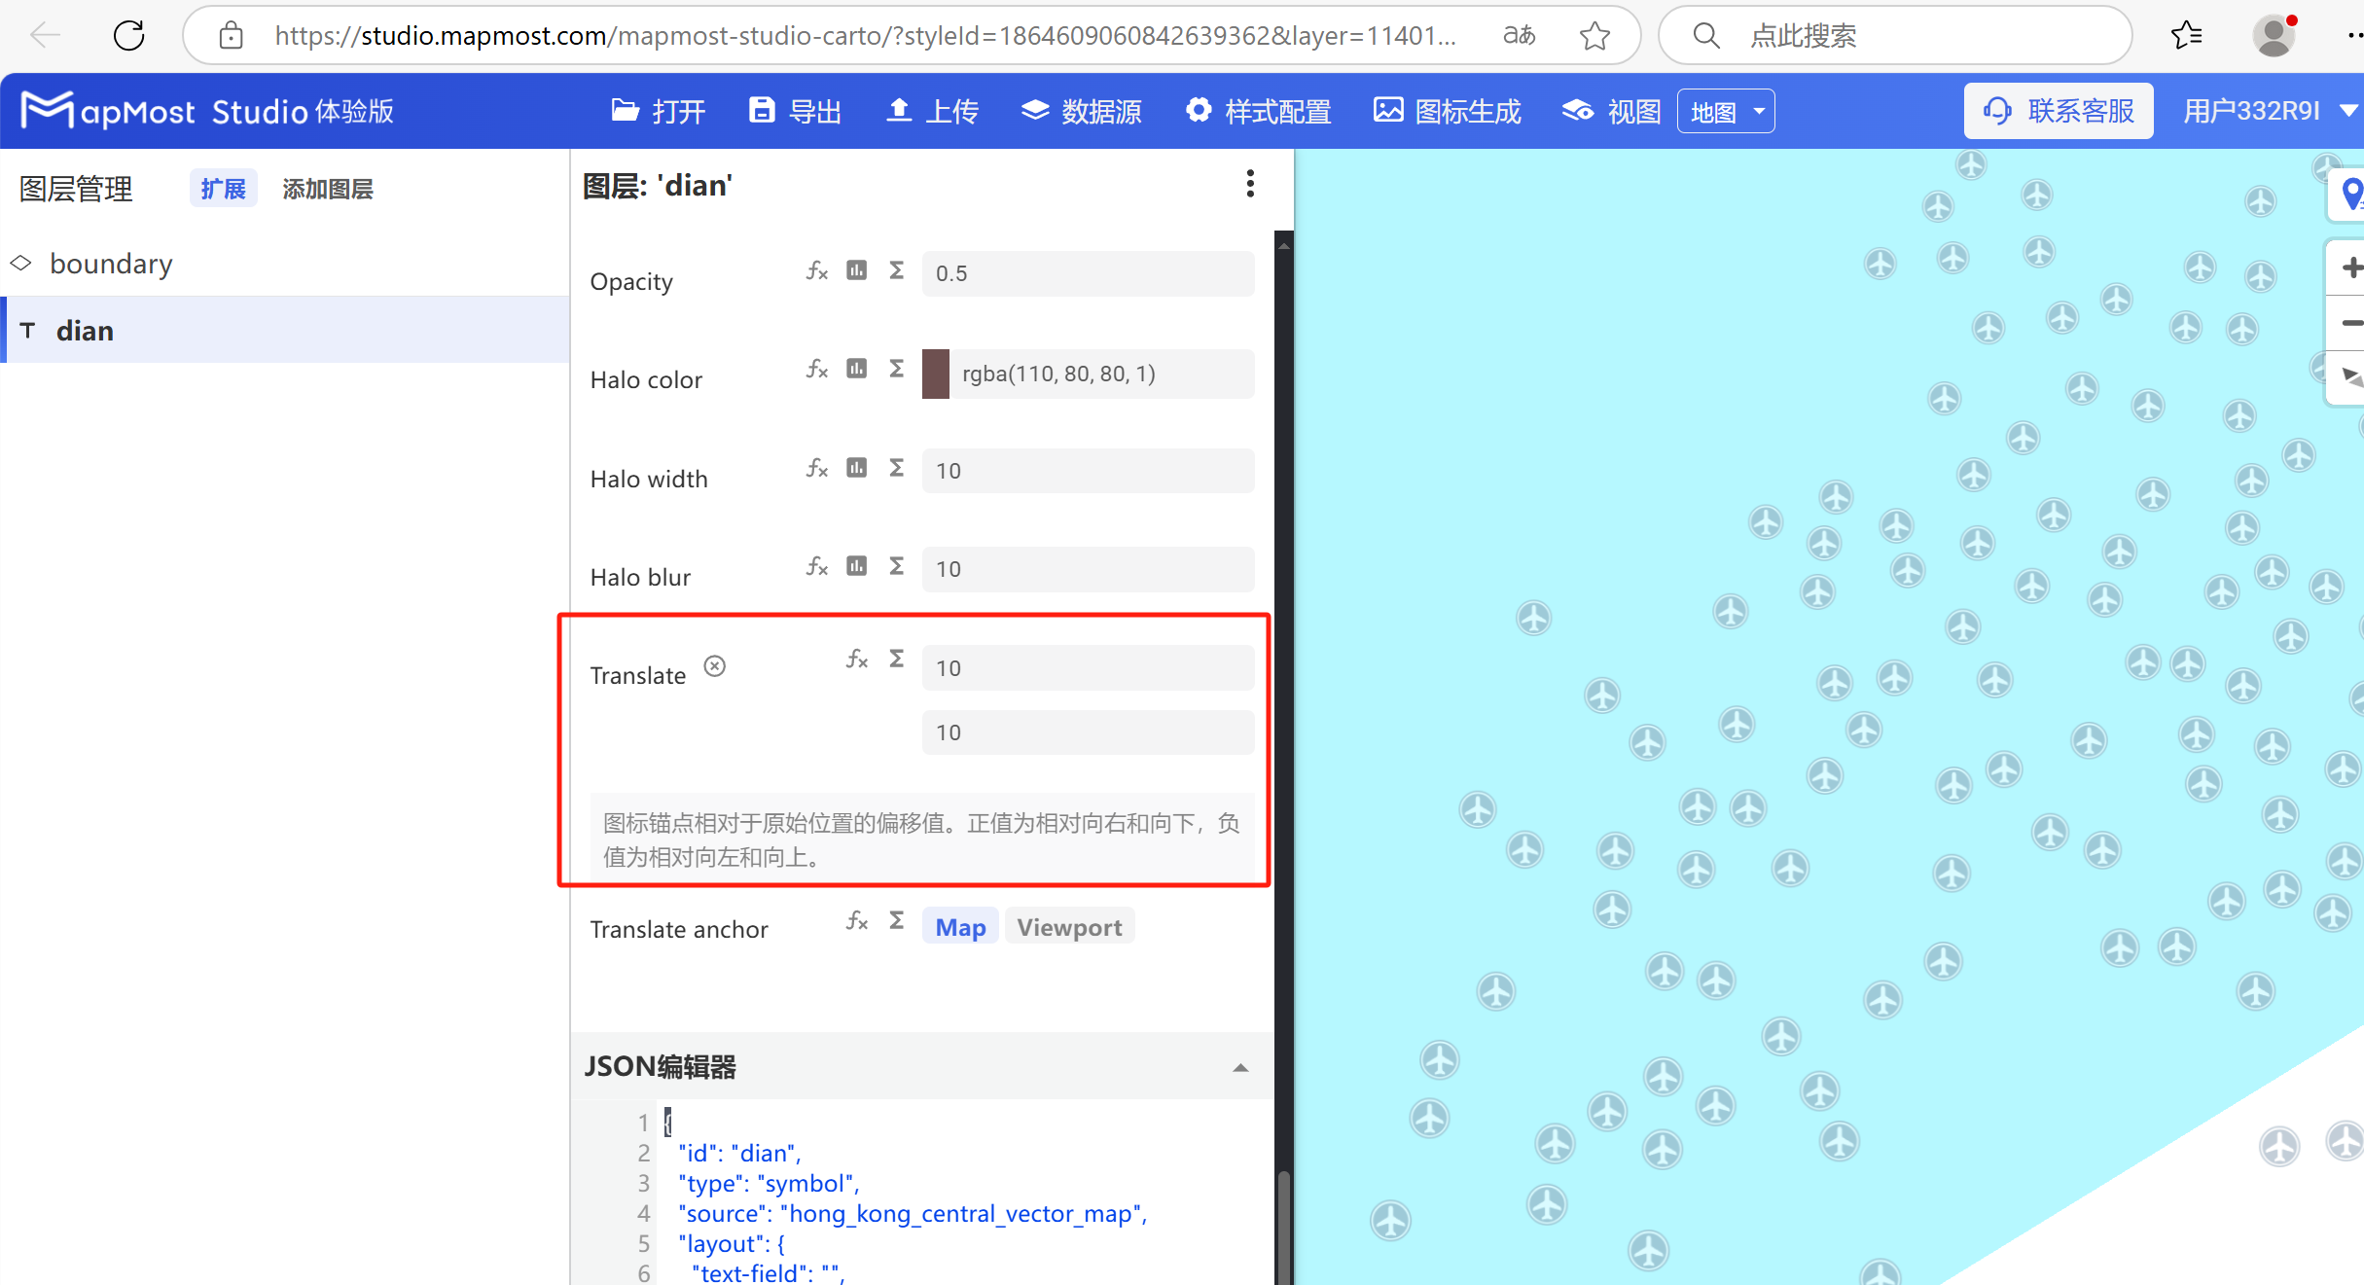Switch to the 扩展 tab
2364x1285 pixels.
pyautogui.click(x=222, y=188)
